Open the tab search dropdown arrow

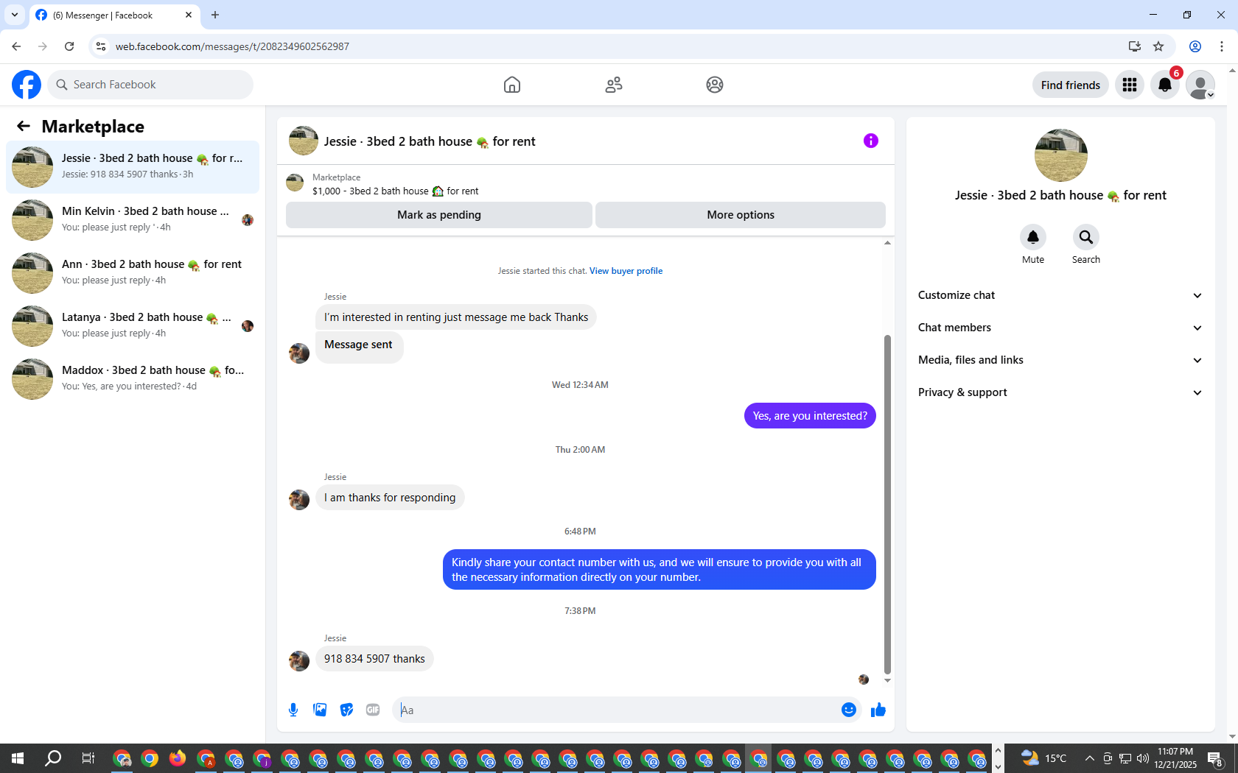(x=15, y=15)
